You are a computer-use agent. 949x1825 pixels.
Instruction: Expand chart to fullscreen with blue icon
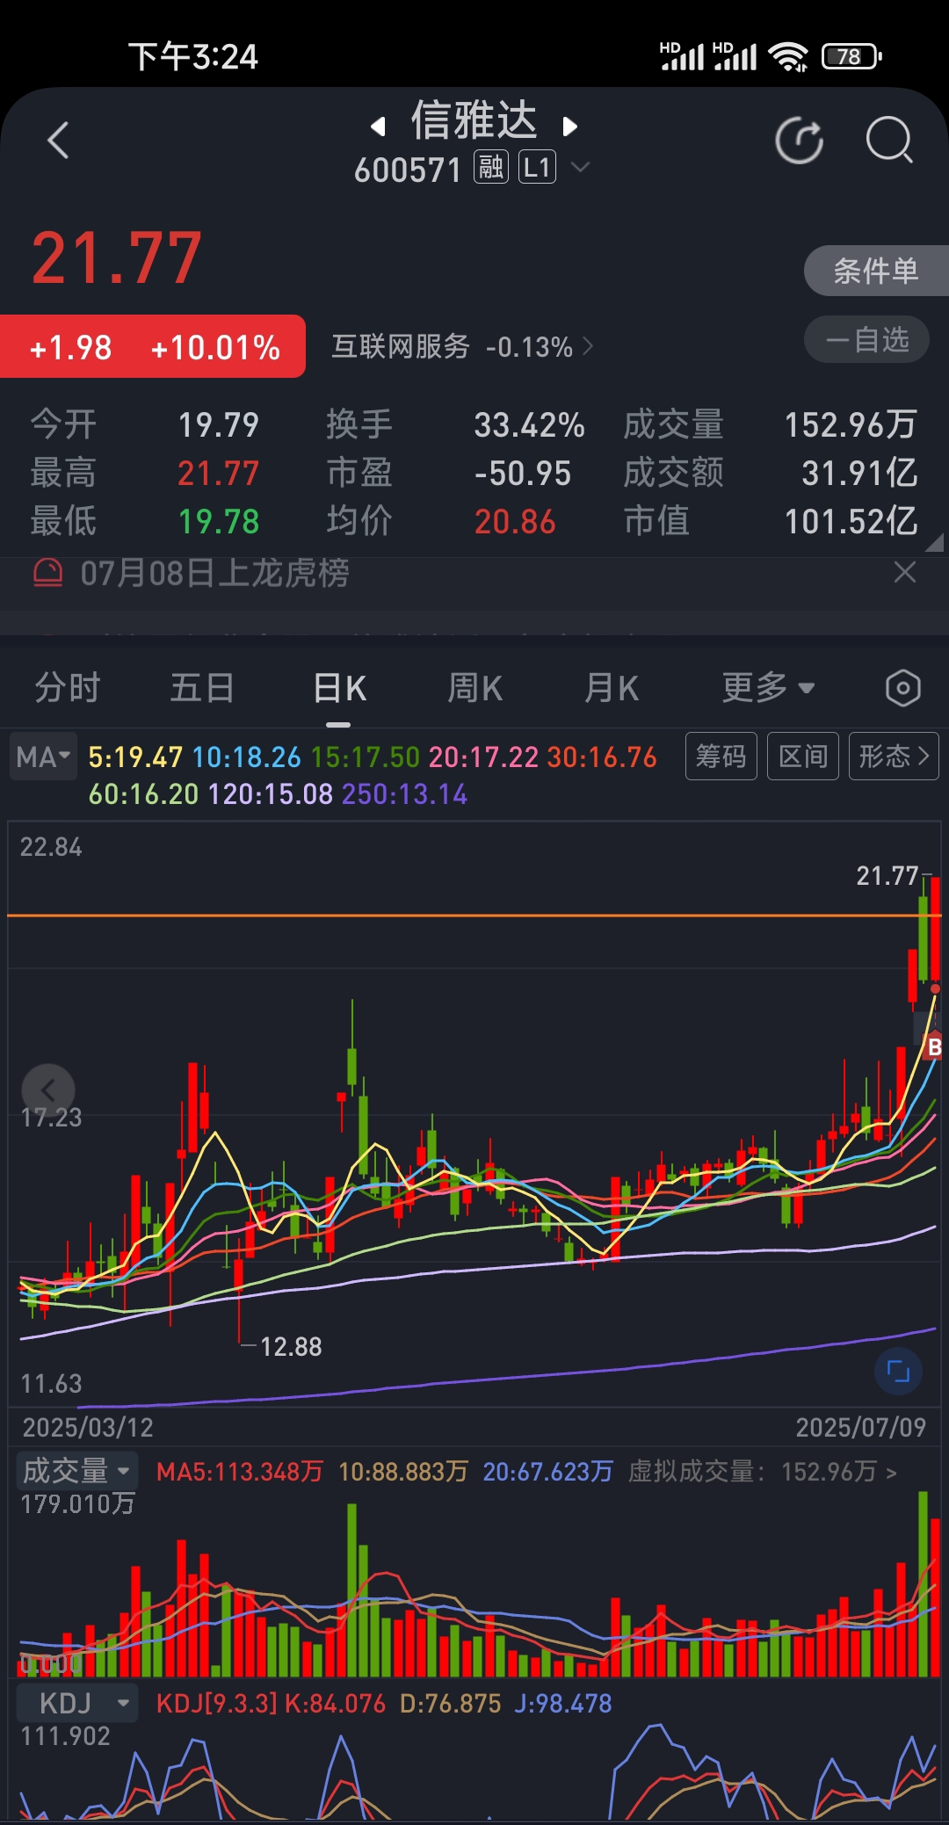[x=898, y=1371]
